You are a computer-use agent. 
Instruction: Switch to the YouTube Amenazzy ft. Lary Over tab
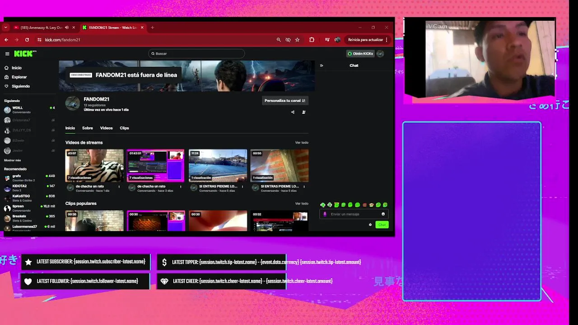pos(42,28)
